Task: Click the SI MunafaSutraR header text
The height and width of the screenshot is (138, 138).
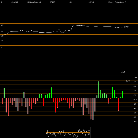Action: coord(34,2)
